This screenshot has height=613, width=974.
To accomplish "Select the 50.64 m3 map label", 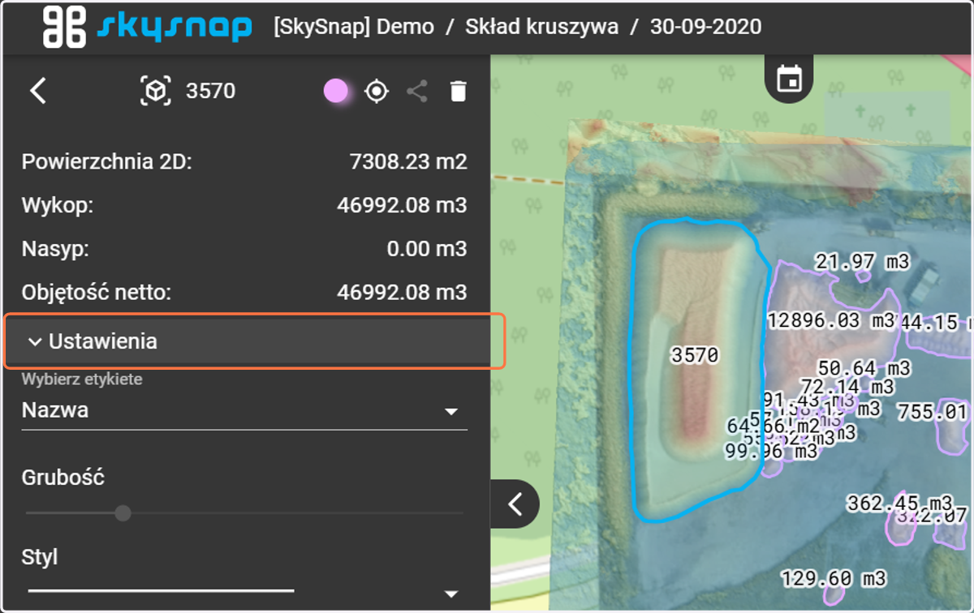I will click(x=864, y=367).
